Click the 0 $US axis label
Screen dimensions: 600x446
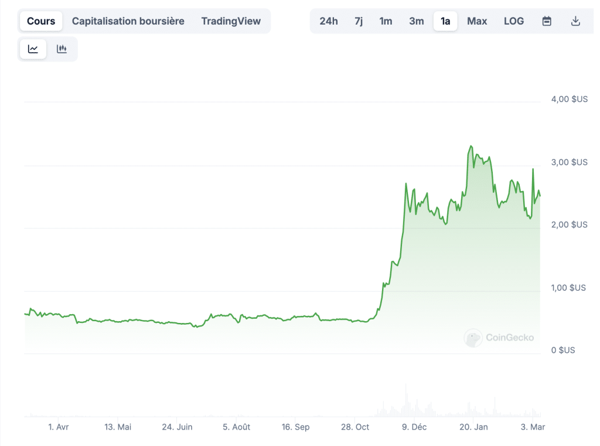(563, 350)
